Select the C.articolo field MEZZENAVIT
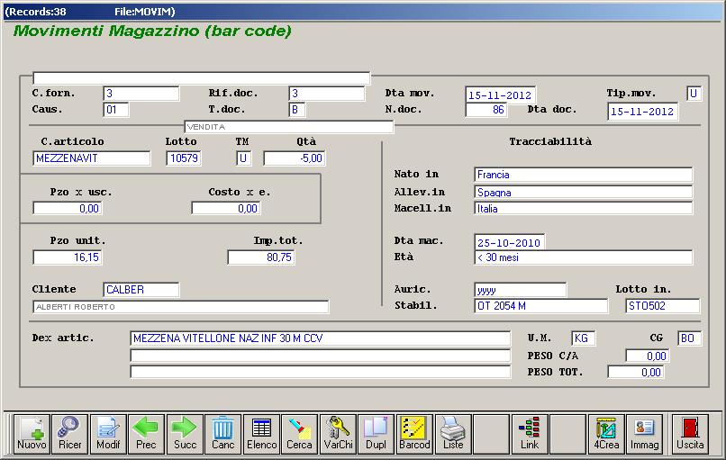Viewport: 726px width, 460px height. 92,158
